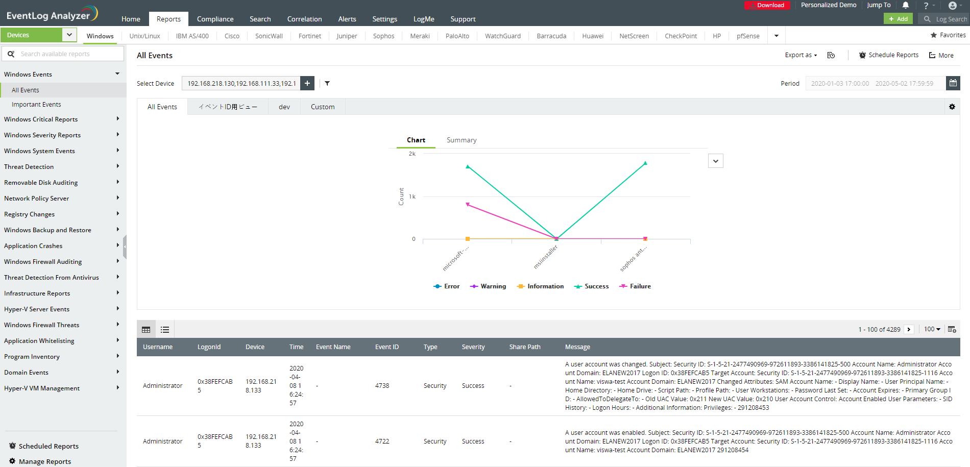Viewport: 970px width, 467px height.
Task: Open the report tabs gear settings icon
Action: (x=952, y=107)
